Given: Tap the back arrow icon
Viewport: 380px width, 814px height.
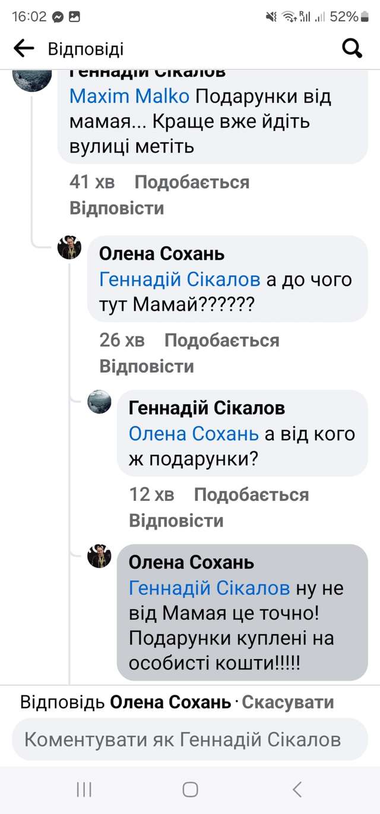Looking at the screenshot, I should click(24, 49).
